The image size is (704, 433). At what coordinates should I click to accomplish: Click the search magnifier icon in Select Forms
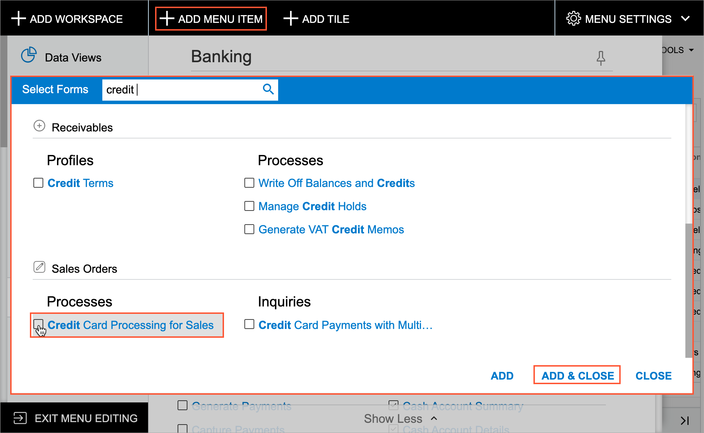(x=268, y=89)
